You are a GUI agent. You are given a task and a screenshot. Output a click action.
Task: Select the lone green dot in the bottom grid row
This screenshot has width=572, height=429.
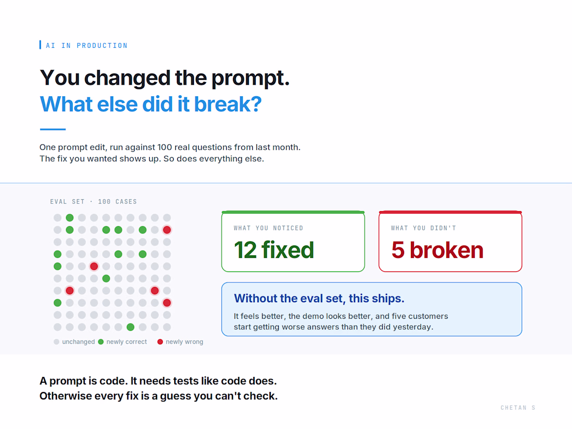[x=131, y=327]
